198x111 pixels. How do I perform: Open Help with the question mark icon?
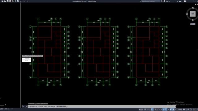[x=185, y=1]
